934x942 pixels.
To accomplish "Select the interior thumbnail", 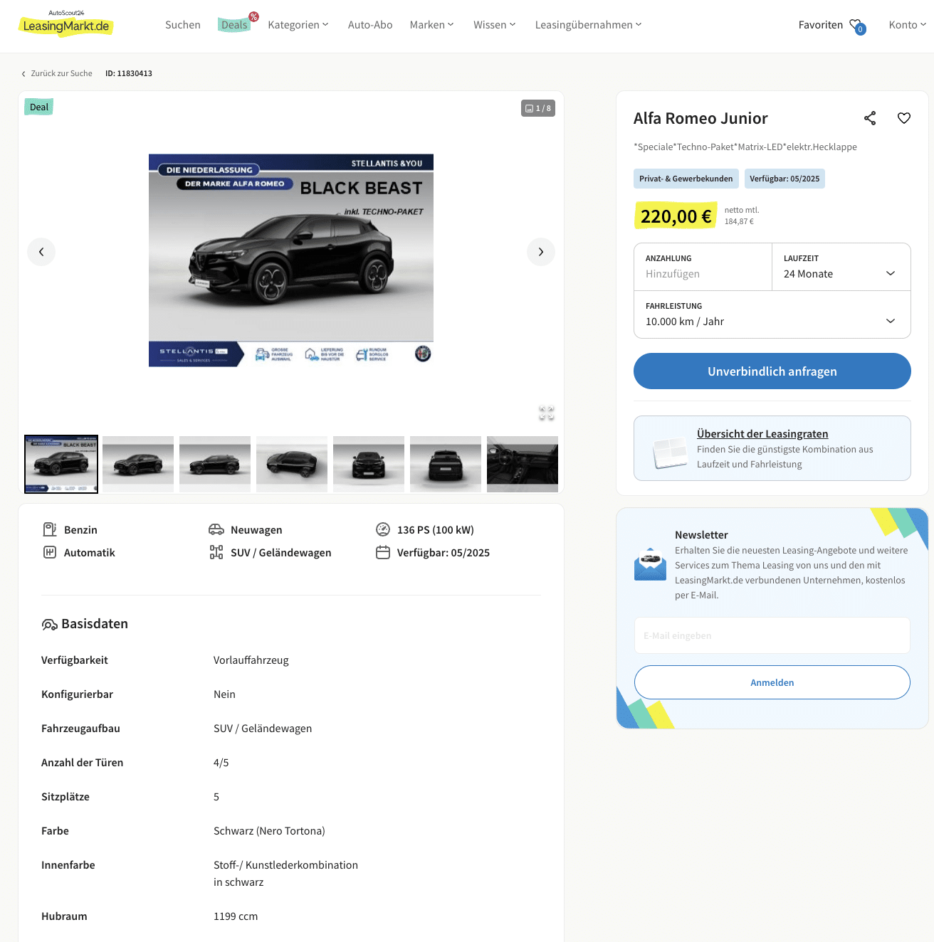I will [523, 464].
